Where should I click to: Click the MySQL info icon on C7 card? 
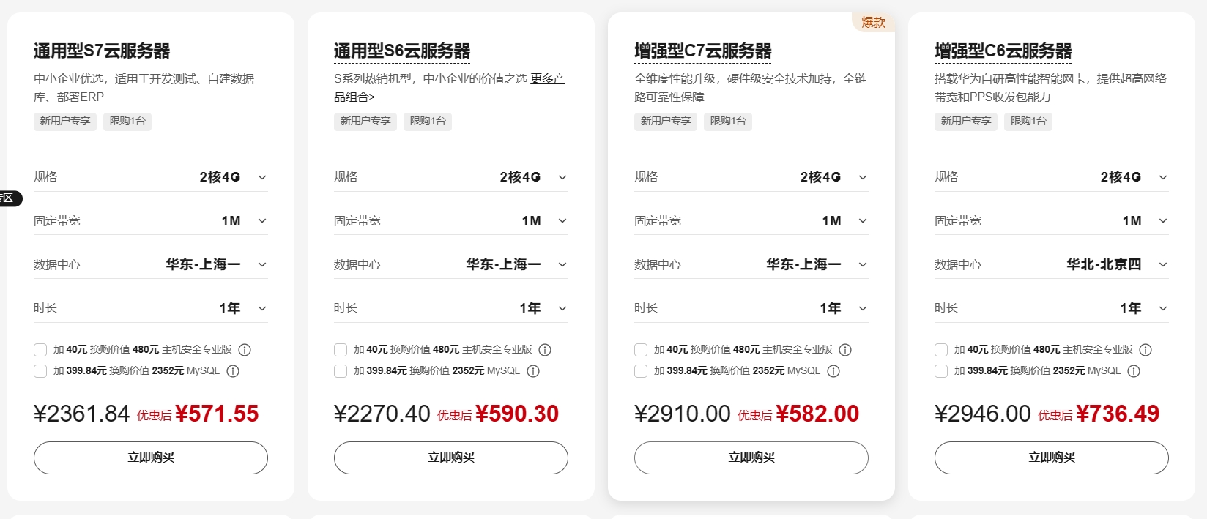(833, 371)
